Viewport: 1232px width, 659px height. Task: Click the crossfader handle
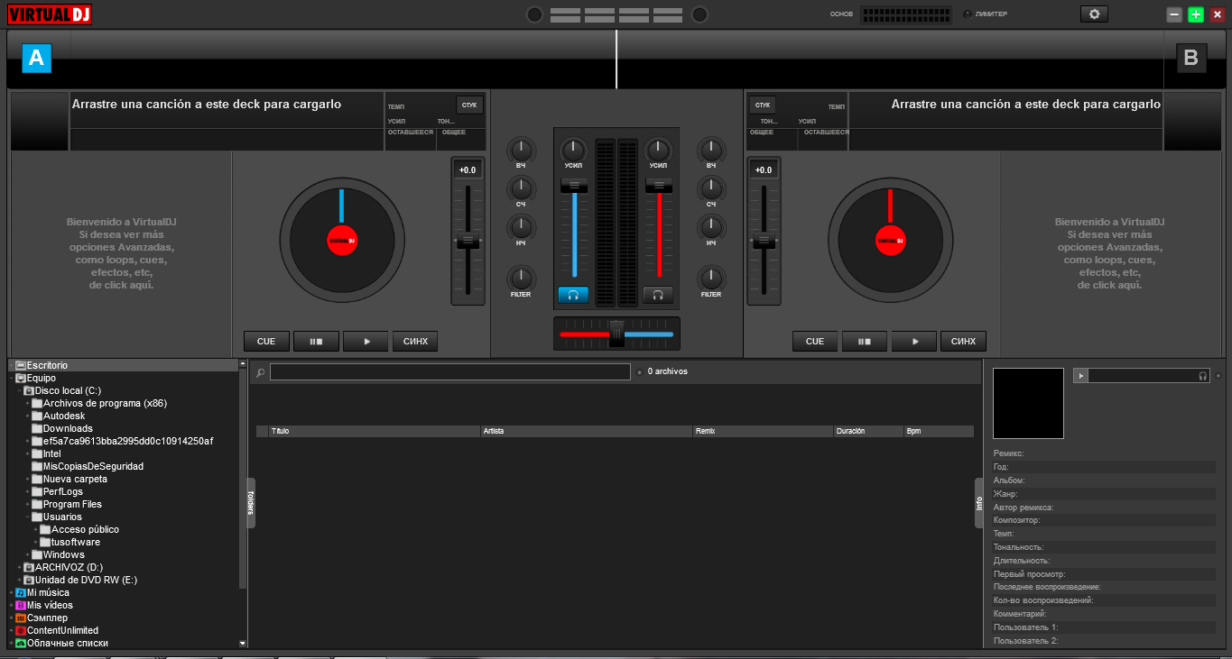click(616, 334)
